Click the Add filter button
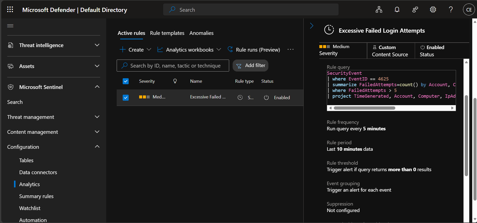The image size is (477, 223). point(250,66)
